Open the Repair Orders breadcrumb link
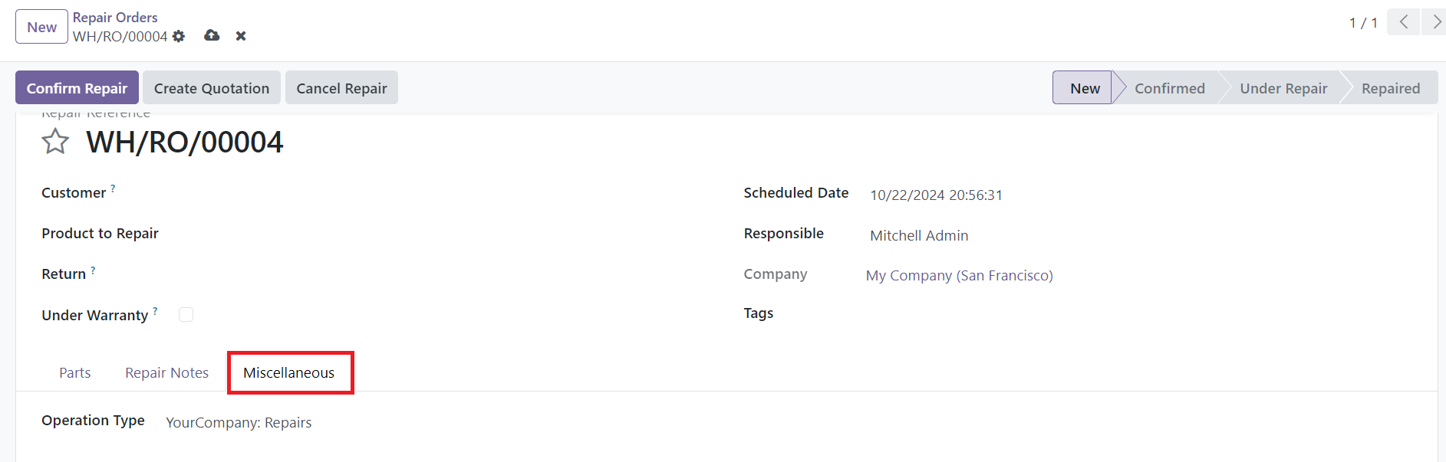 tap(115, 17)
